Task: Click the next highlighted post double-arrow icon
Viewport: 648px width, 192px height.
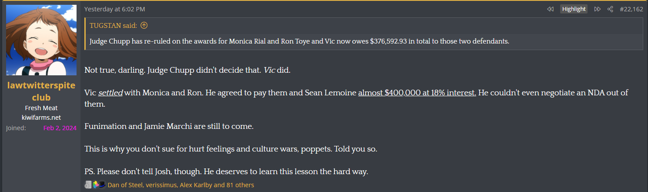Action: (x=598, y=9)
